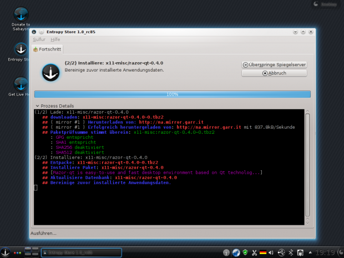Open the Bluetooth tray icon
This screenshot has width=344, height=258.
click(x=291, y=253)
